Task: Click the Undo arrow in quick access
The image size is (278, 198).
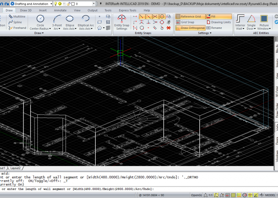Action: coord(2,4)
